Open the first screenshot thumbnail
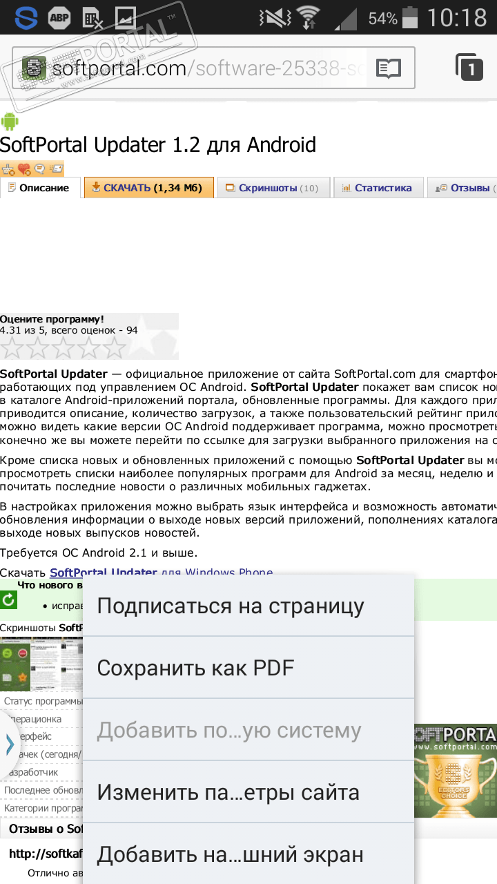The height and width of the screenshot is (884, 497). point(14,664)
